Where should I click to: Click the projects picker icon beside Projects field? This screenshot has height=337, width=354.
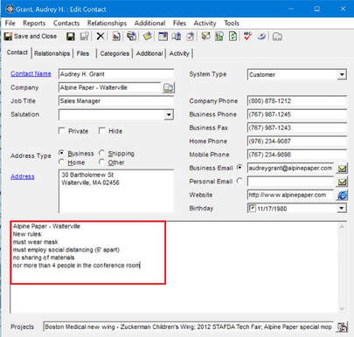[x=342, y=327]
